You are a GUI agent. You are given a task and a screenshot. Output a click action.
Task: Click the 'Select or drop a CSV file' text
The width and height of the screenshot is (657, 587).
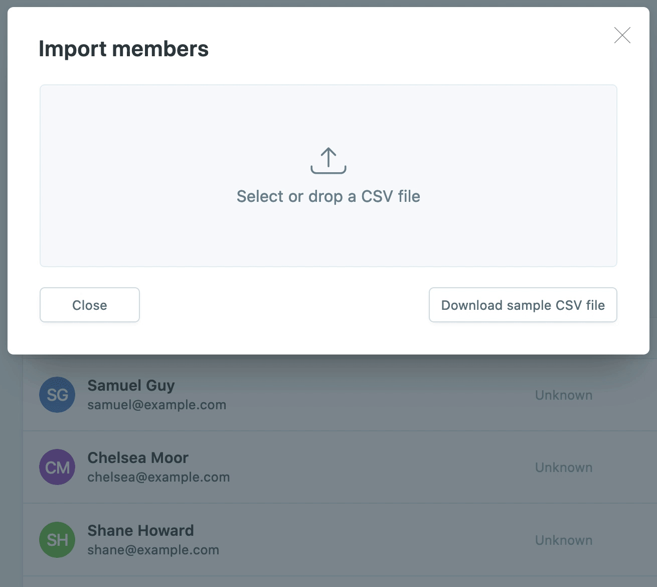click(x=328, y=196)
